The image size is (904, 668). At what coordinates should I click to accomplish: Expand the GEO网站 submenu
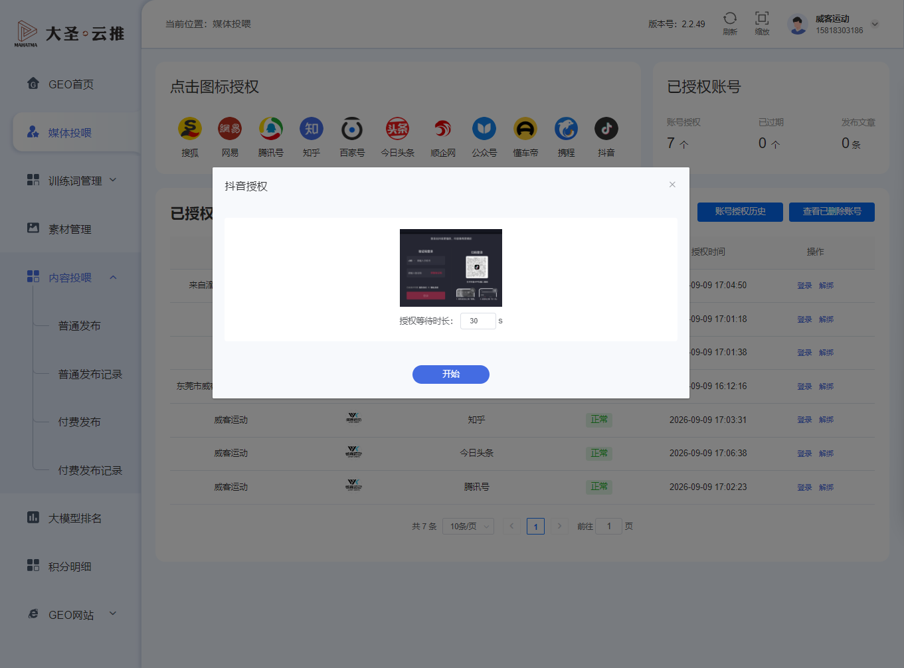tap(113, 614)
